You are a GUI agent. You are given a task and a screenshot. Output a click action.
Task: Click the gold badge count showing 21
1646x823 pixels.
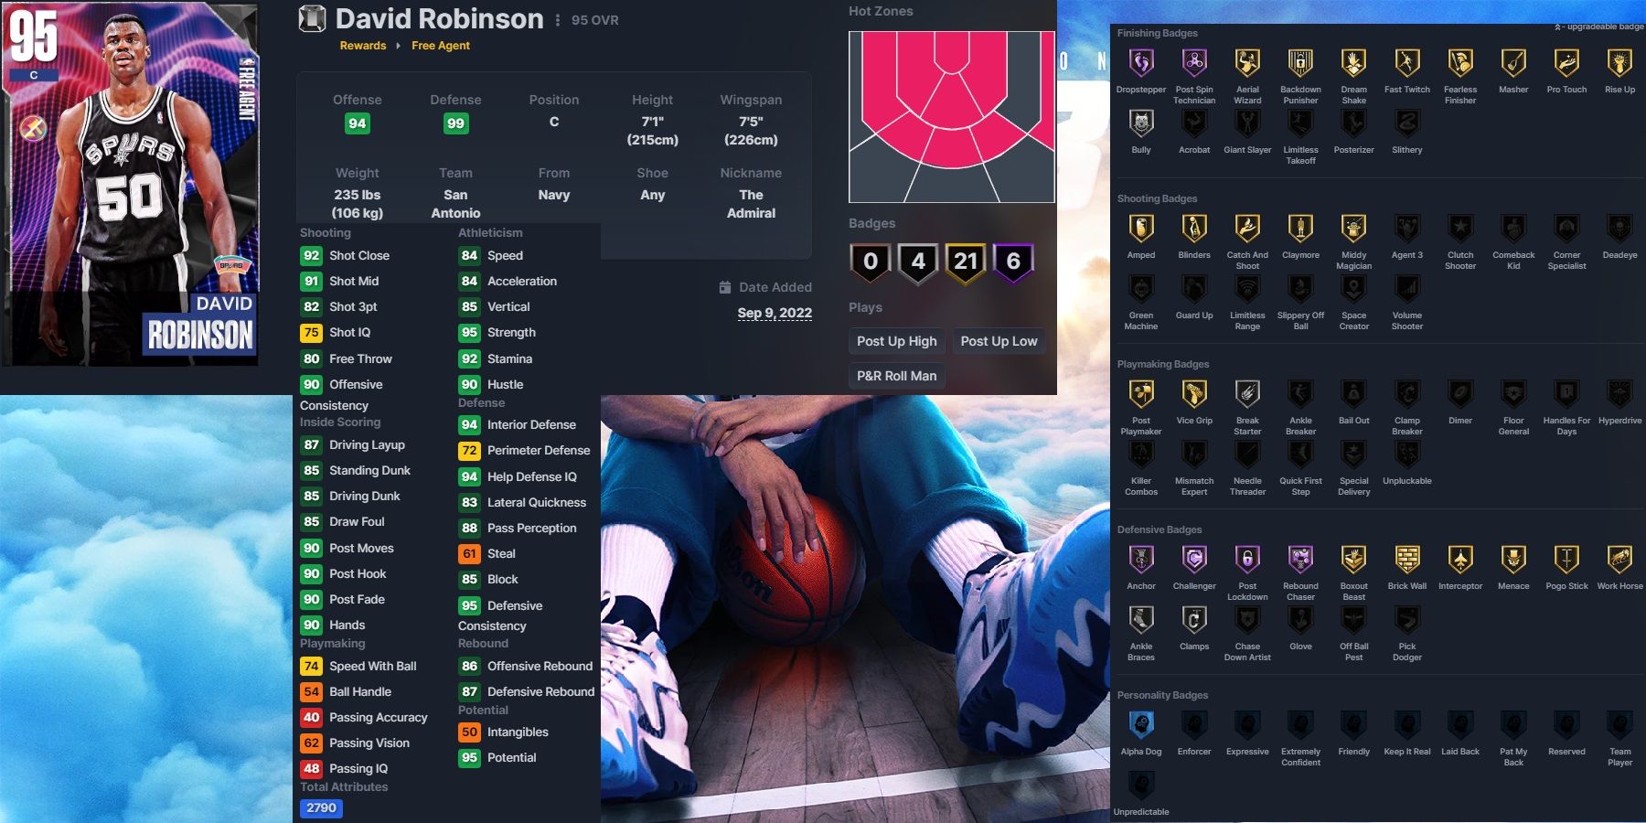pyautogui.click(x=966, y=262)
